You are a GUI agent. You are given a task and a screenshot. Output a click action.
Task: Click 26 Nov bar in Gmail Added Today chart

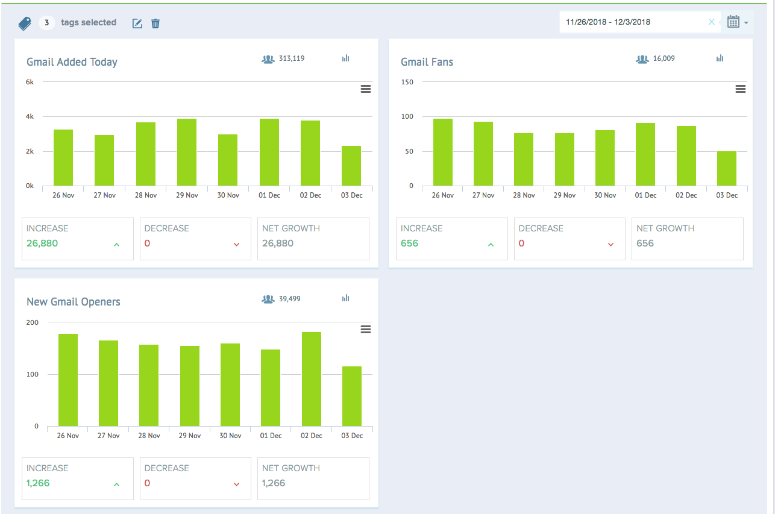(63, 158)
